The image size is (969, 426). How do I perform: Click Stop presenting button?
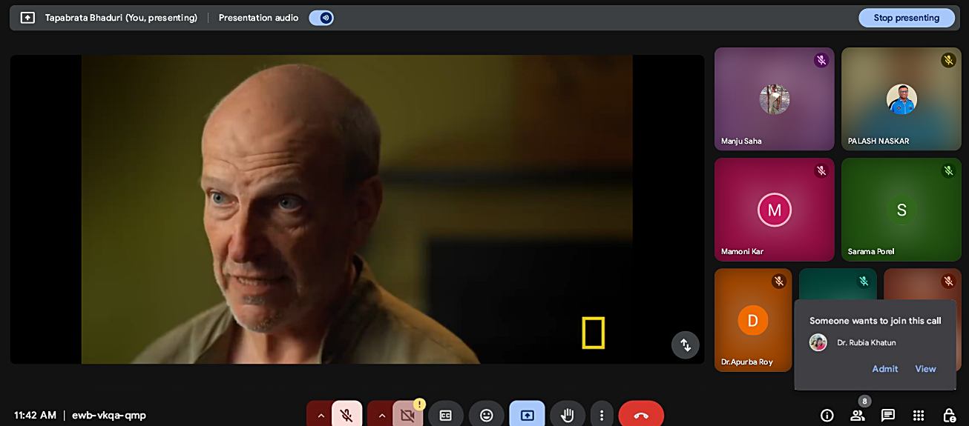pos(906,18)
